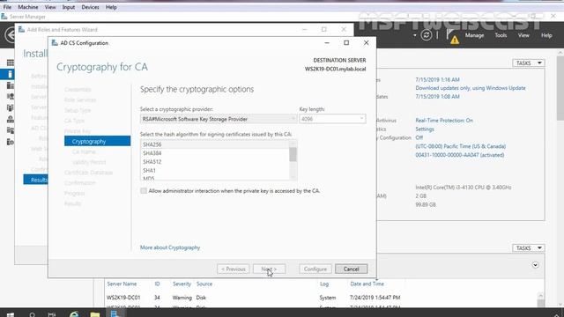Open Task View on the taskbar
This screenshot has height=317, width=564.
click(x=52, y=314)
